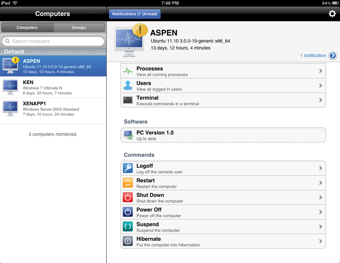The height and width of the screenshot is (263, 340).
Task: Follow the 1 notification link
Action: click(312, 55)
